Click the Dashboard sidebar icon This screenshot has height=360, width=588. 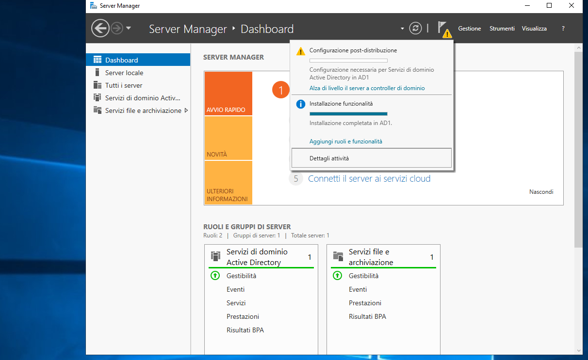97,60
